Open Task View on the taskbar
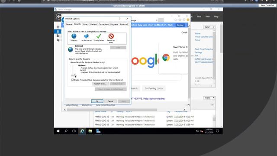277x156 pixels. click(74, 131)
